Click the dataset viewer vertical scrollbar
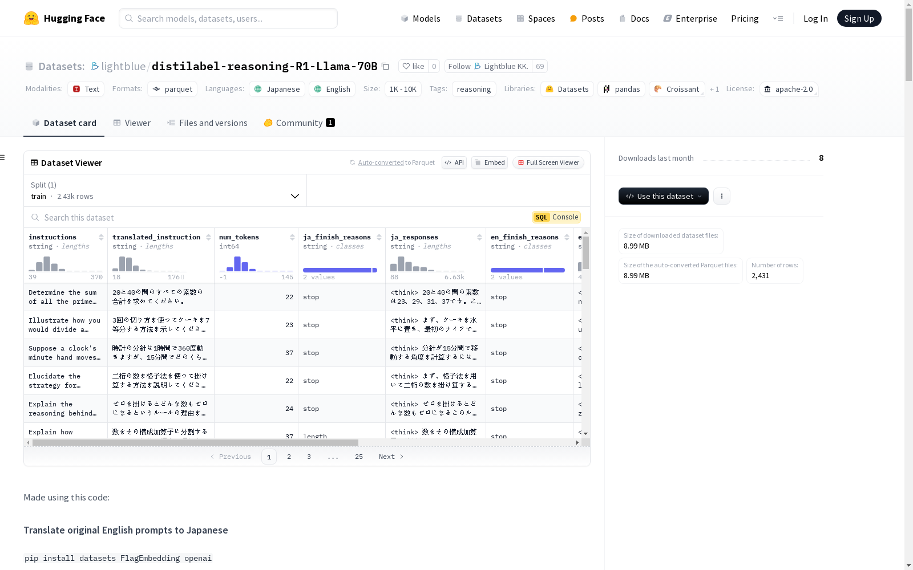Viewport: 913px width, 570px height. pos(585,253)
